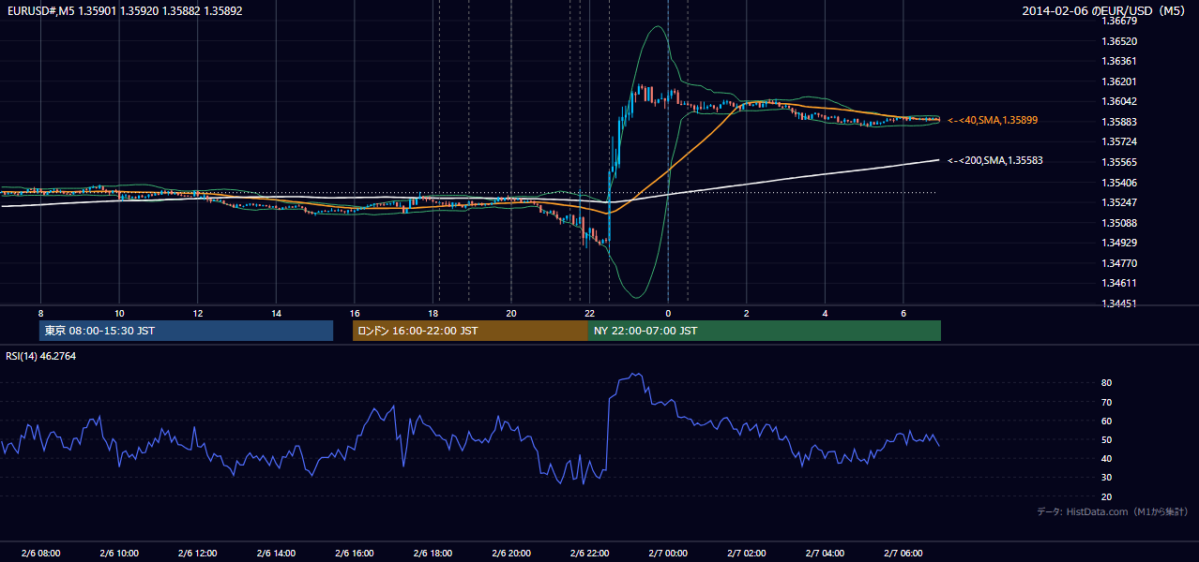The width and height of the screenshot is (1199, 562).
Task: Click price axis value 1.35883
Action: point(1119,122)
